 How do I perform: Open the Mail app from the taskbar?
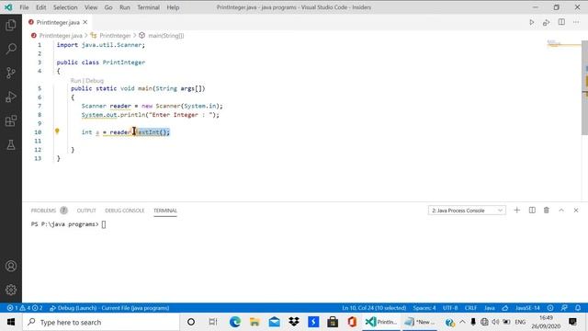pyautogui.click(x=274, y=322)
